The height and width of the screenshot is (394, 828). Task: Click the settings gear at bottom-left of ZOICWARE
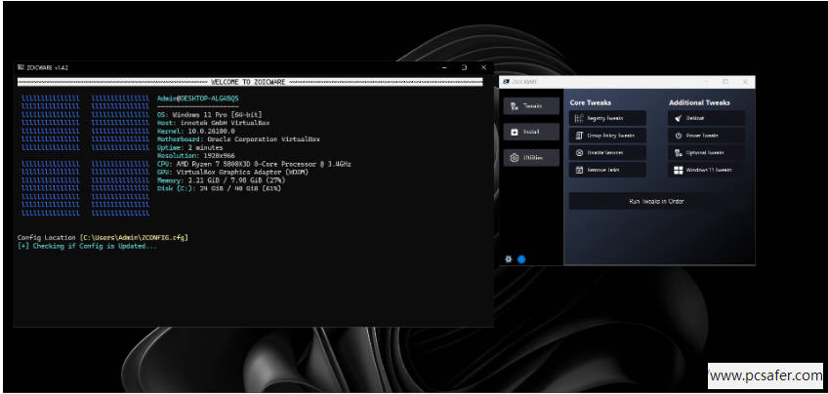point(509,258)
